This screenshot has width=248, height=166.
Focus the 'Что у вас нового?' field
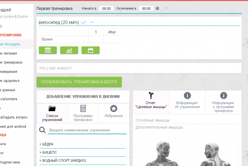(x=139, y=68)
